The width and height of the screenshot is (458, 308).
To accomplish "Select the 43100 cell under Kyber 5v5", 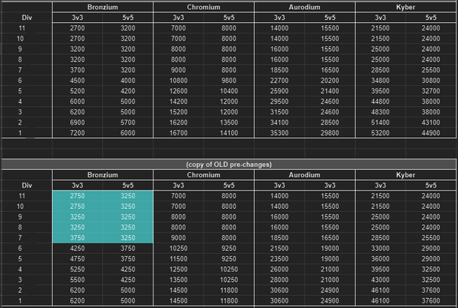I will pyautogui.click(x=431, y=123).
